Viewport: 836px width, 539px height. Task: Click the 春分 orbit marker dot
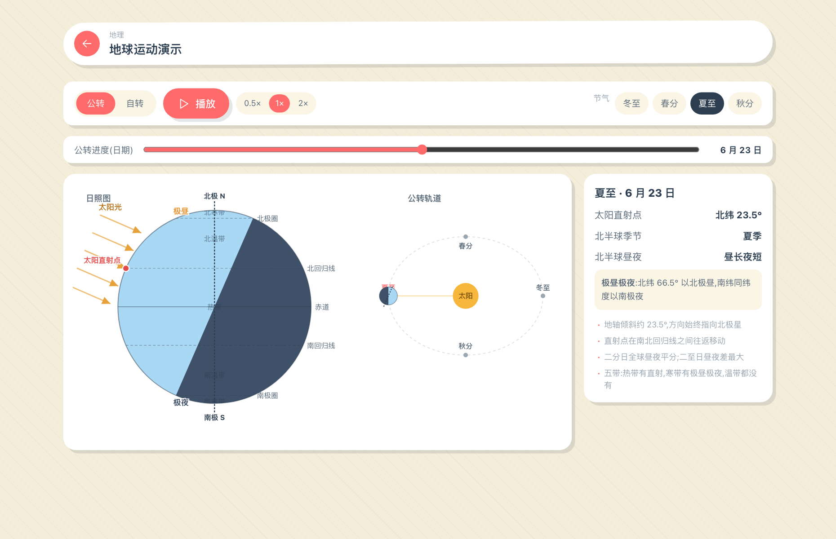point(466,237)
